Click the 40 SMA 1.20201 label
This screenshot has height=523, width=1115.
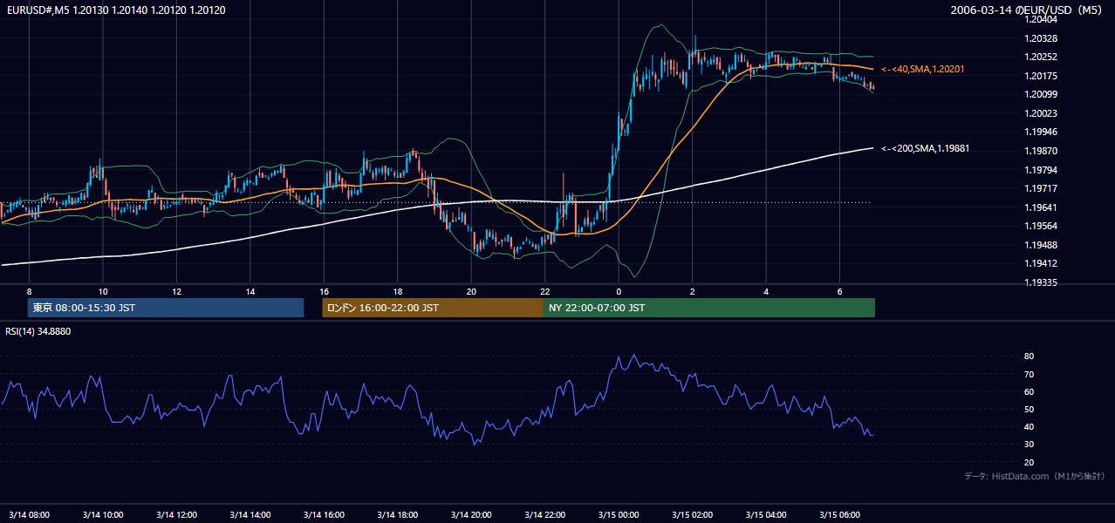(922, 69)
